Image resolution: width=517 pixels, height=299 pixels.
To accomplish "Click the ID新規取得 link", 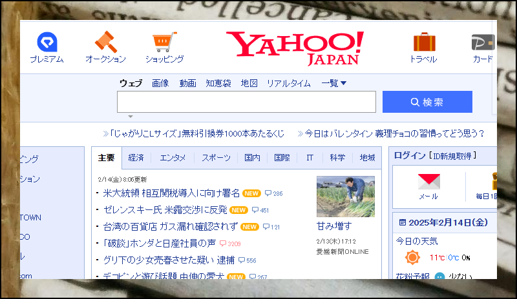I will [452, 156].
